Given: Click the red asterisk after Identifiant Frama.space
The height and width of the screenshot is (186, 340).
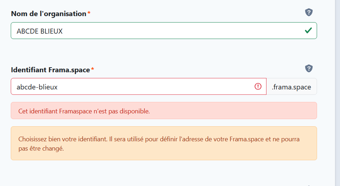Looking at the screenshot, I should [93, 70].
